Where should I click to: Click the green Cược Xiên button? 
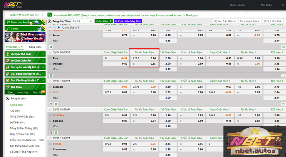click(104, 21)
